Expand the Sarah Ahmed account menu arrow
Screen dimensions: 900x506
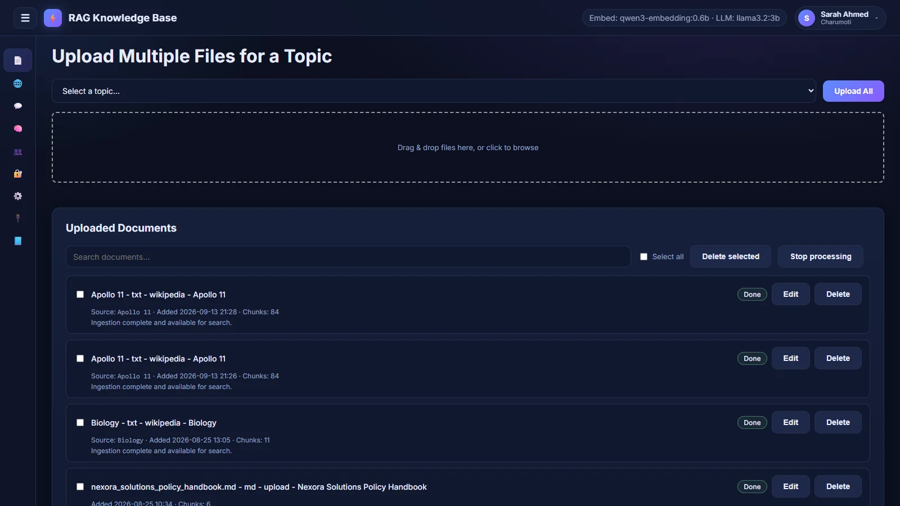point(876,18)
